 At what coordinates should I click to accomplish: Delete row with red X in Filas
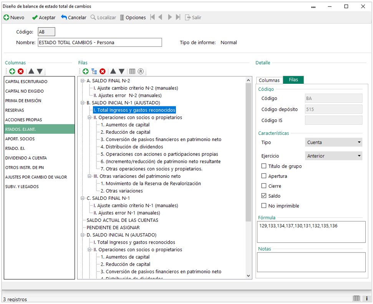[103, 71]
